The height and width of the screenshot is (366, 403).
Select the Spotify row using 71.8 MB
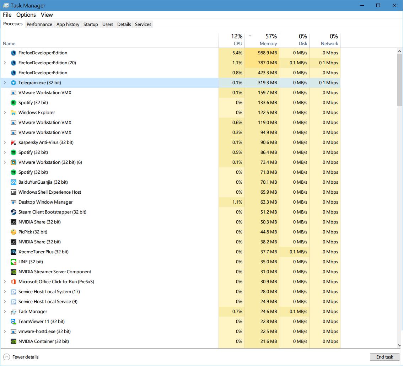(x=170, y=172)
